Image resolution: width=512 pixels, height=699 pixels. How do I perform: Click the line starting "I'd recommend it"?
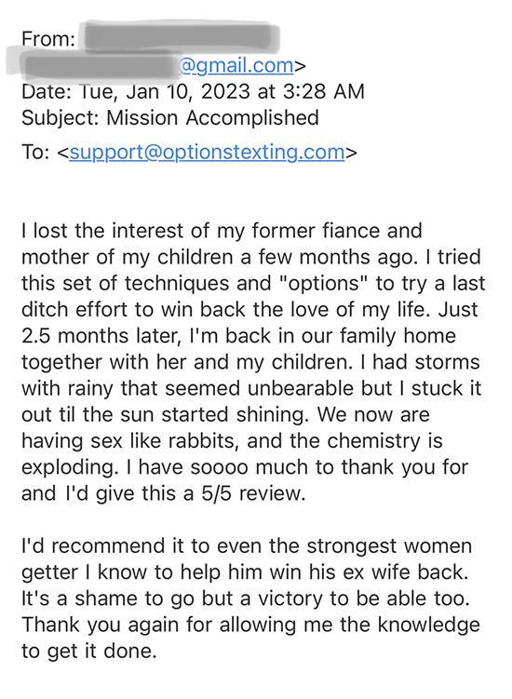pos(246,546)
